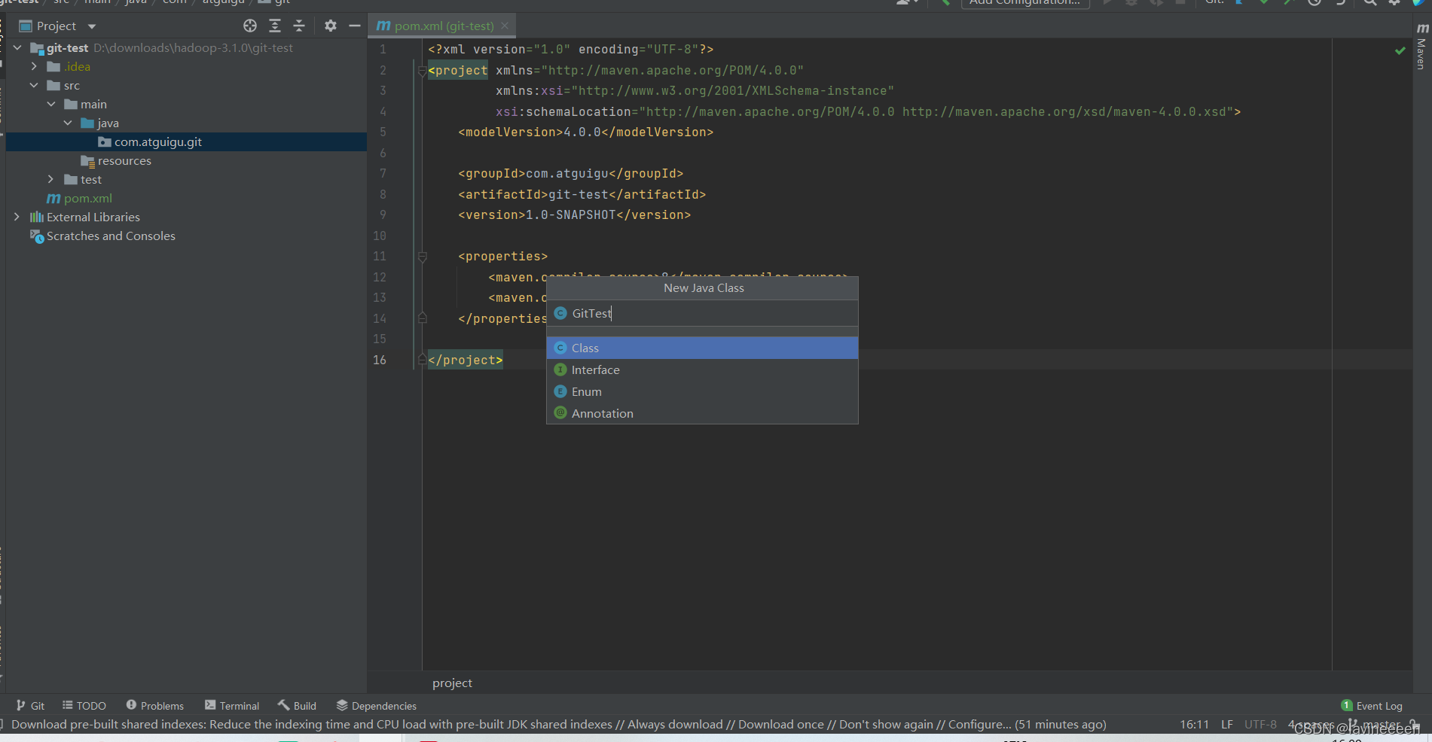This screenshot has width=1432, height=742.
Task: Open the Project view dropdown arrow
Action: pos(92,26)
